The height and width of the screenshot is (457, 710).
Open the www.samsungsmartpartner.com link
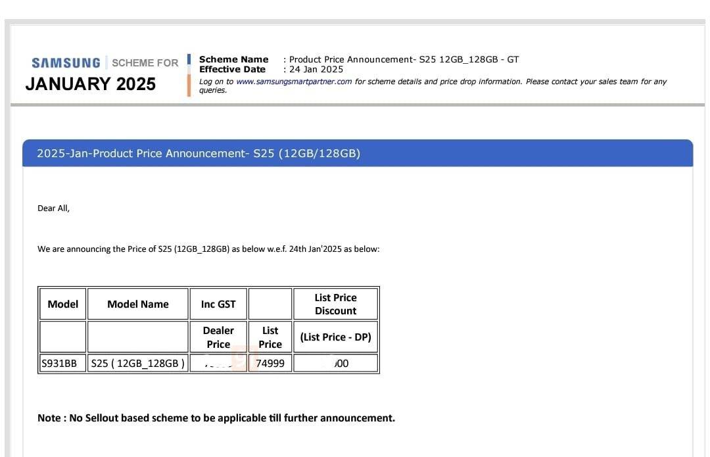[293, 82]
